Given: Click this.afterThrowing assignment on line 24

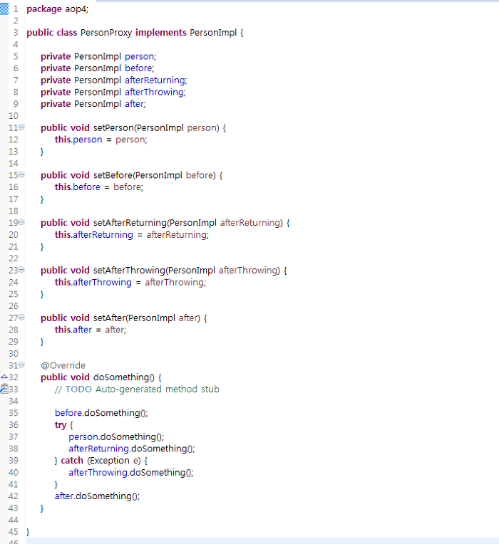Looking at the screenshot, I should [x=130, y=283].
